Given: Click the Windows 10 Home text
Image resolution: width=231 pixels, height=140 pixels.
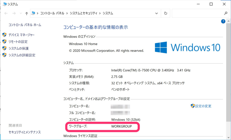Looking at the screenshot, I should point(83,44).
